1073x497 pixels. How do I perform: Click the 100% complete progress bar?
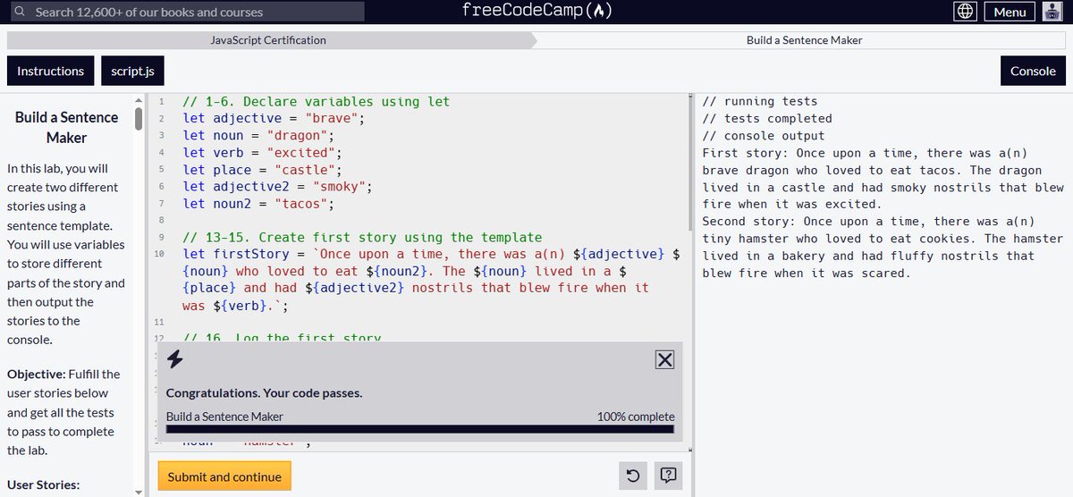(420, 429)
